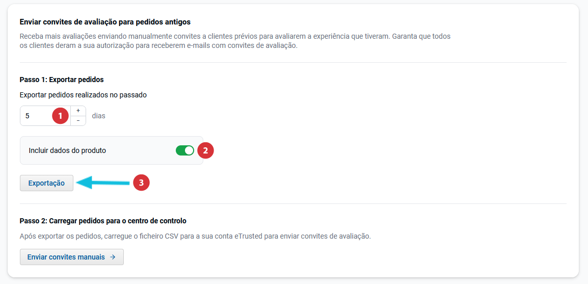Click the "Incluir dados do produto" label
This screenshot has width=588, height=284.
pyautogui.click(x=67, y=150)
